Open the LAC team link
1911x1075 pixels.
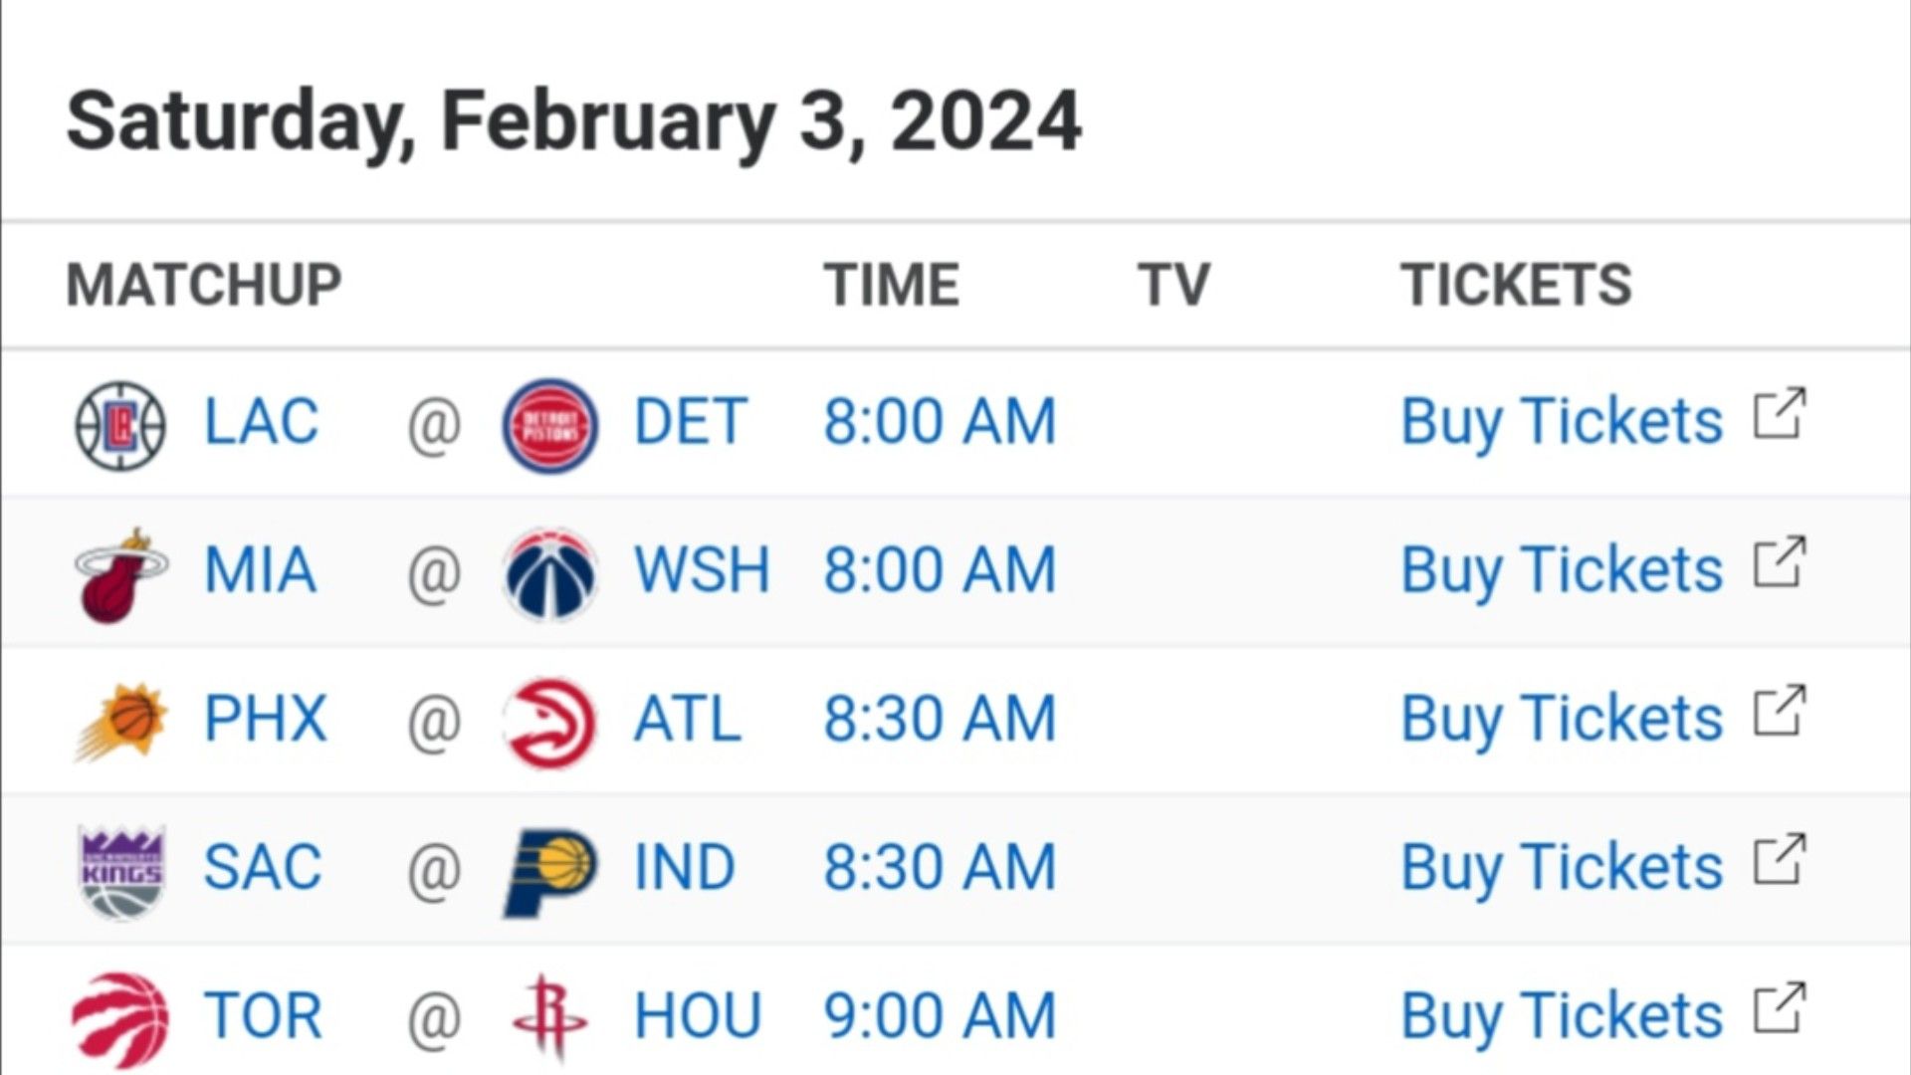tap(261, 421)
